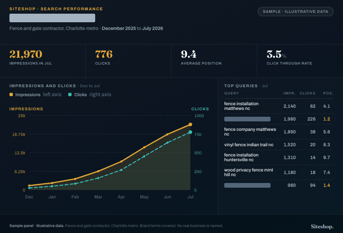Select query 'fence installation huntersville nc'
343x233 pixels.
(x=241, y=157)
